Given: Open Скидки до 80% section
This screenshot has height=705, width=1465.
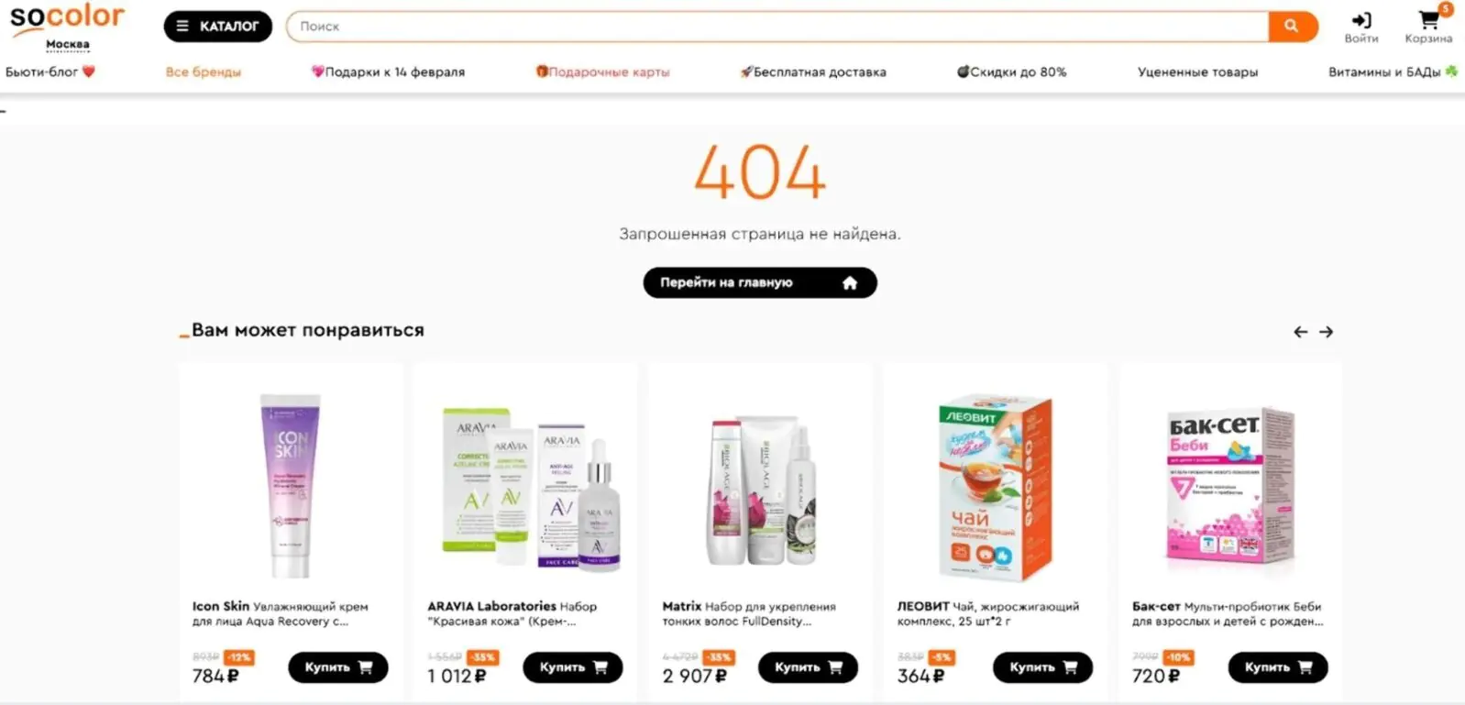Looking at the screenshot, I should pyautogui.click(x=1012, y=72).
